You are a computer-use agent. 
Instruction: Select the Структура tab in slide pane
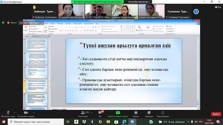(36, 36)
